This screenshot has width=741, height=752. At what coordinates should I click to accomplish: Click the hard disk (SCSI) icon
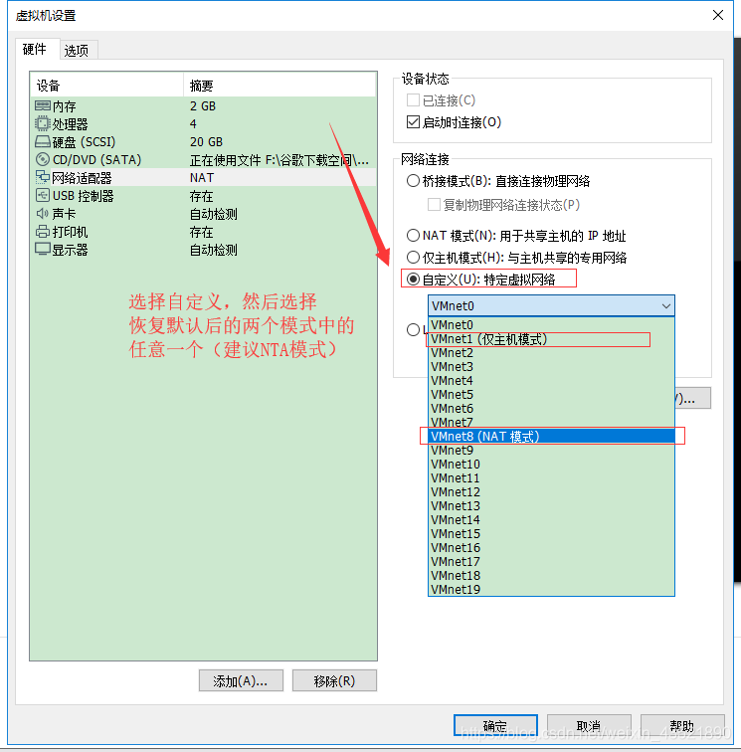point(42,142)
